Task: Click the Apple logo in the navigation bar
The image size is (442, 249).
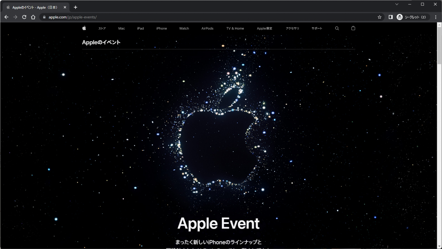Action: [84, 28]
